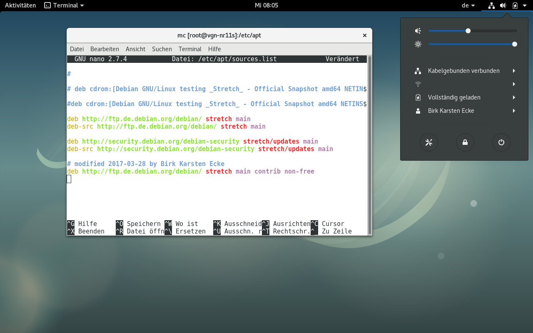
Task: Click the battery icon beside Vollständig geladen
Action: (x=418, y=97)
